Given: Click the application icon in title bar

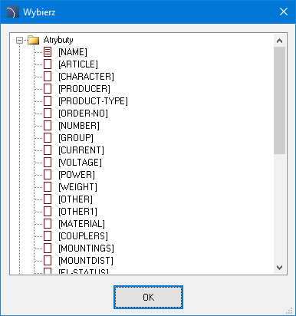Looking at the screenshot, I should coord(13,12).
